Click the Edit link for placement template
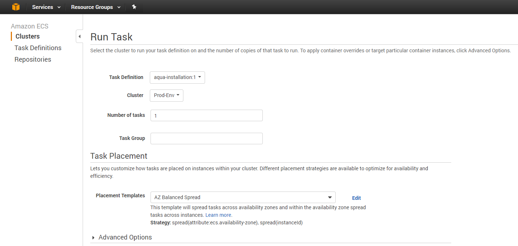The width and height of the screenshot is (518, 246). [x=356, y=198]
